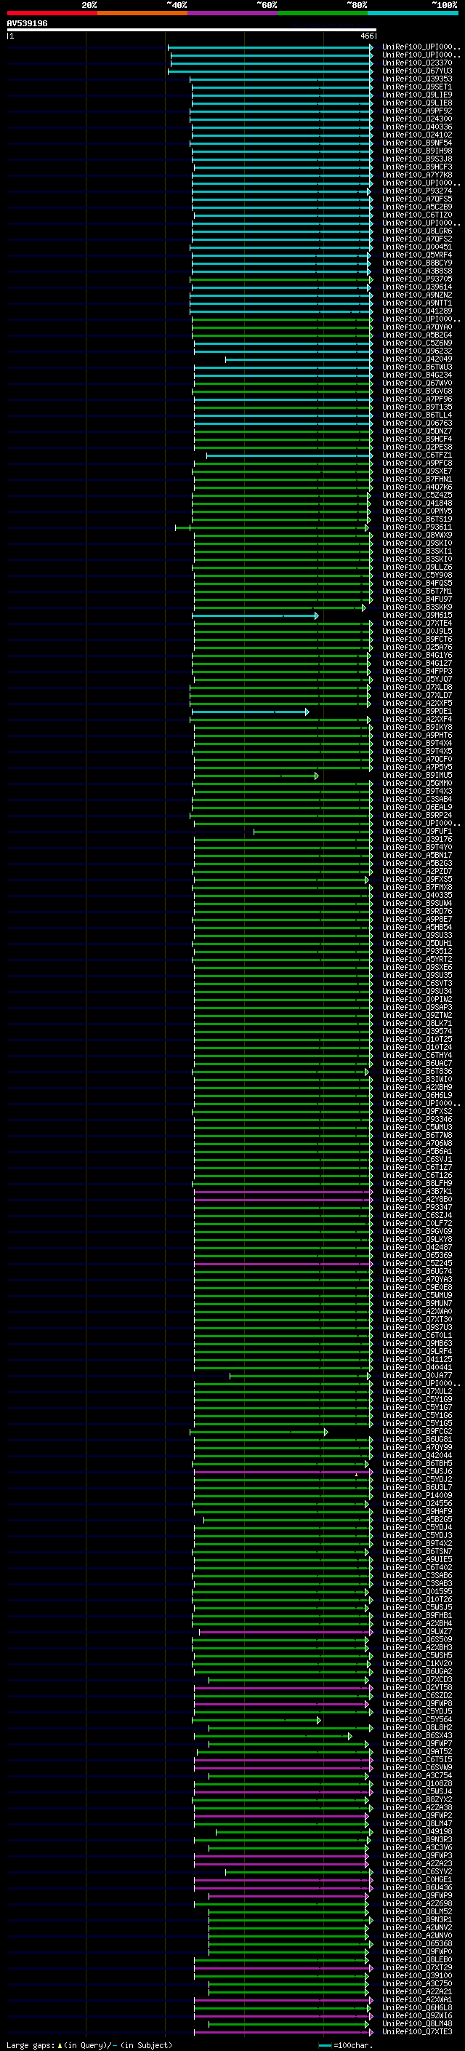Click the green ~80% identity legend bar
Image resolution: width=465 pixels, height=2051 pixels.
click(323, 13)
